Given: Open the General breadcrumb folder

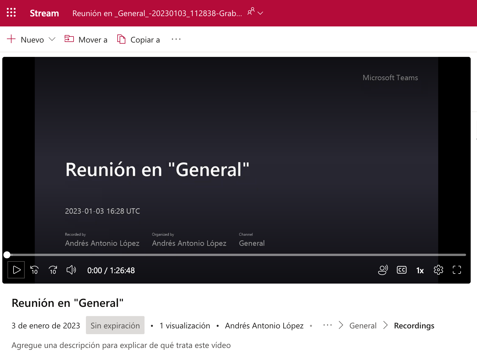Looking at the screenshot, I should (x=363, y=326).
